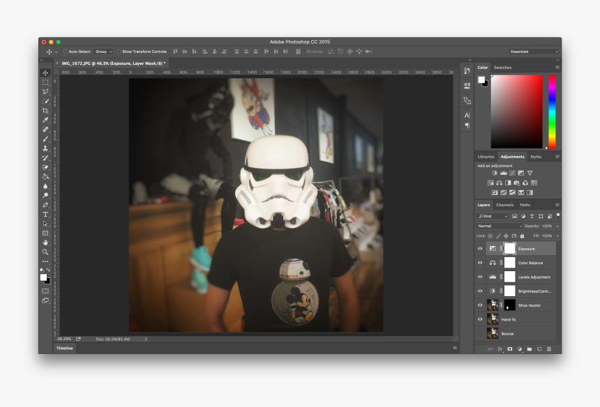Select the Paint Bucket tool

pyautogui.click(x=45, y=176)
